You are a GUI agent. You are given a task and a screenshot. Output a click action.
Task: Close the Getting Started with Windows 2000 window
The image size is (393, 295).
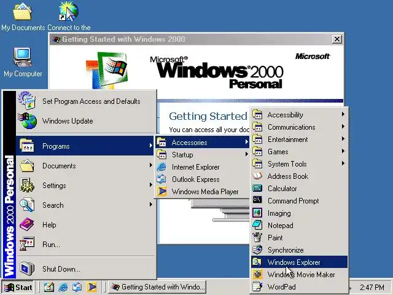(x=337, y=39)
